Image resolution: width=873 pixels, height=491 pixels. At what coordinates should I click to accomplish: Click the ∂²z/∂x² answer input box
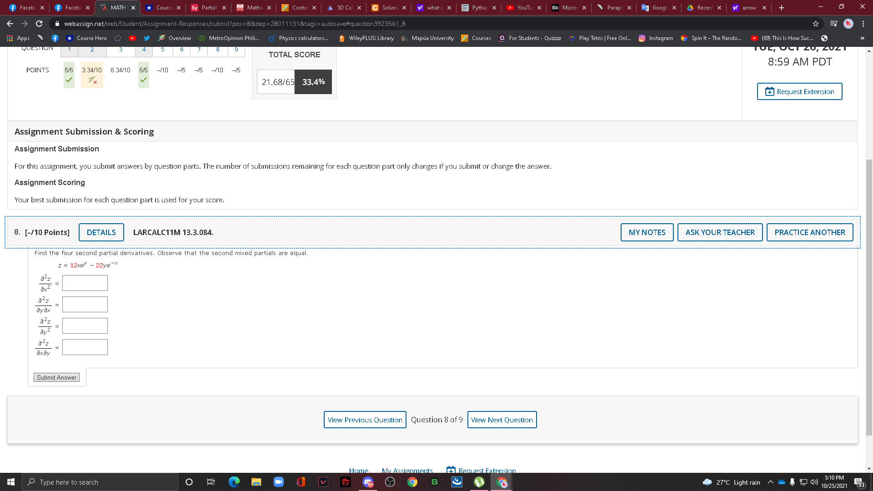coord(85,283)
